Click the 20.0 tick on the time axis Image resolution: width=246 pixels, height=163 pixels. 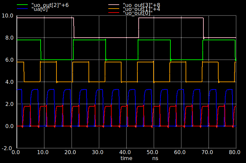71,153
